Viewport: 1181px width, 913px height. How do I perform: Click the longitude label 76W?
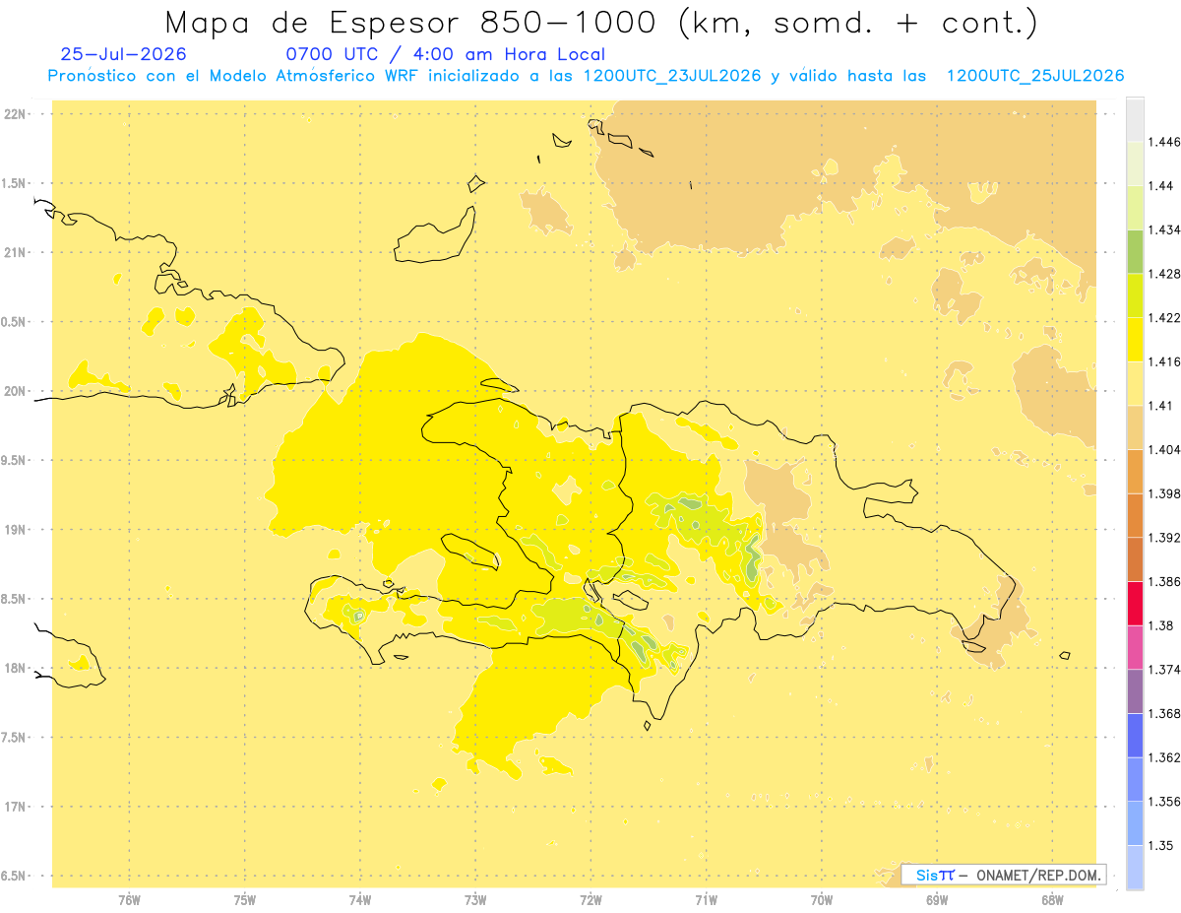point(129,899)
